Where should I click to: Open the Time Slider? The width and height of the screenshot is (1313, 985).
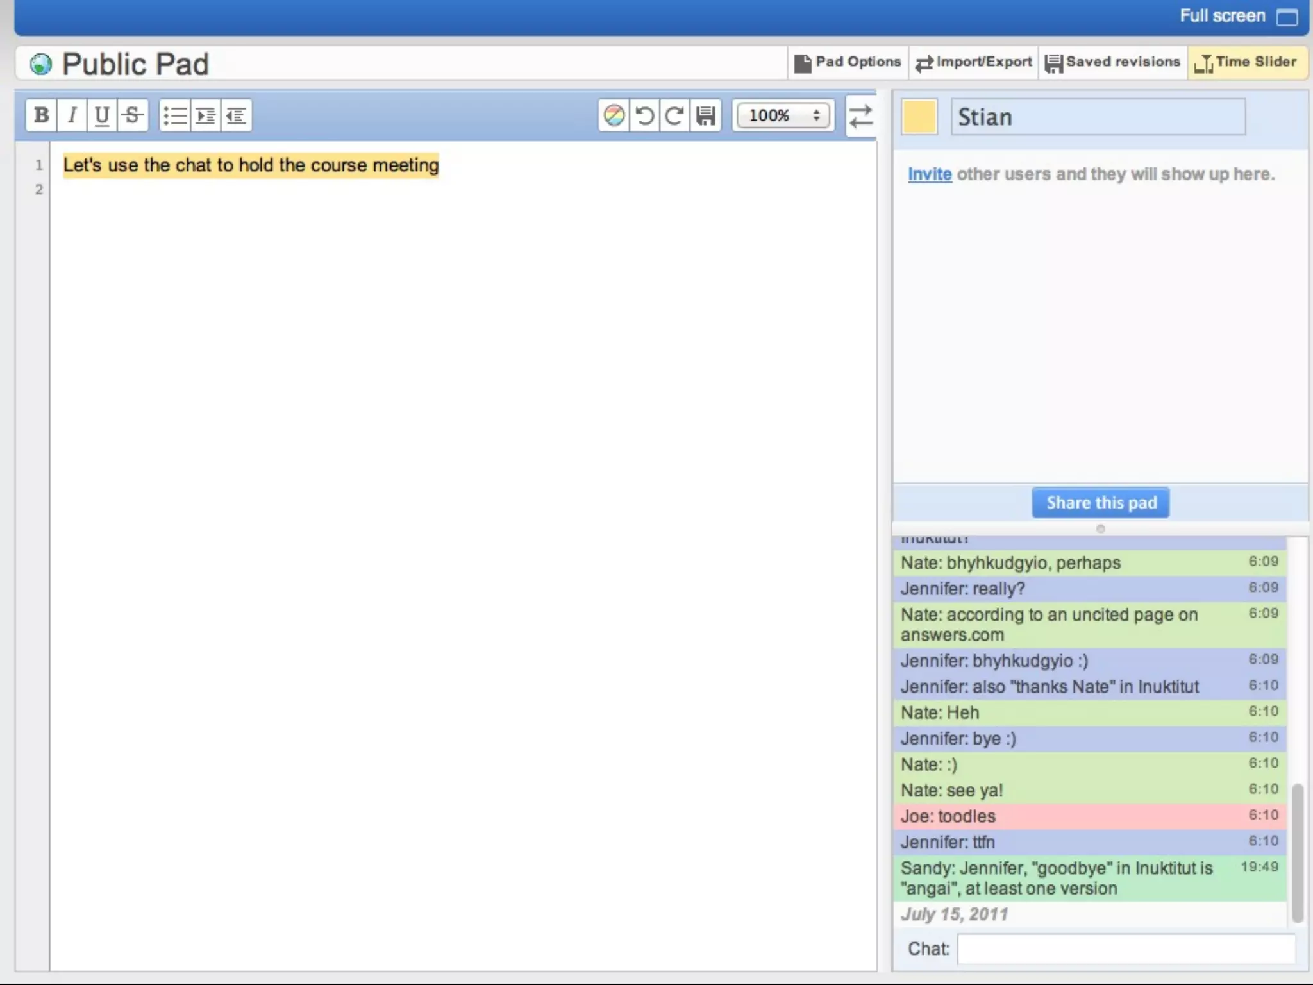point(1246,62)
